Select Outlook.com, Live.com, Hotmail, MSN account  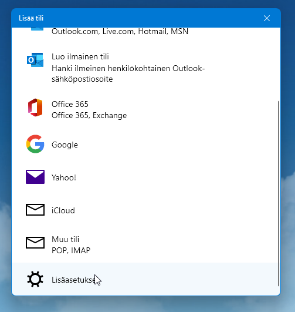pos(120,31)
